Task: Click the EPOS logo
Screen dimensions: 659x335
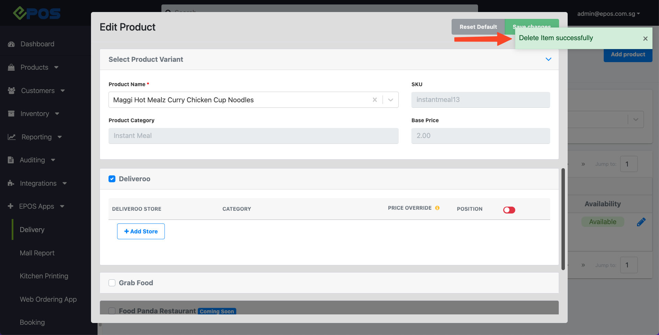Action: [37, 13]
